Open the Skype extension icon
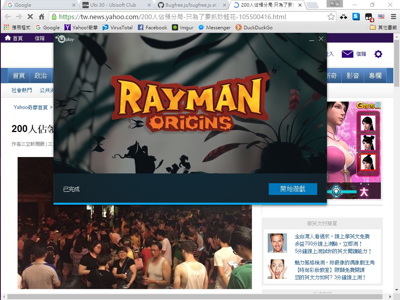This screenshot has height=300, width=400. tap(356, 17)
